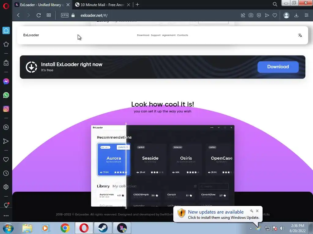
Task: View site security lock info
Action: (x=73, y=15)
